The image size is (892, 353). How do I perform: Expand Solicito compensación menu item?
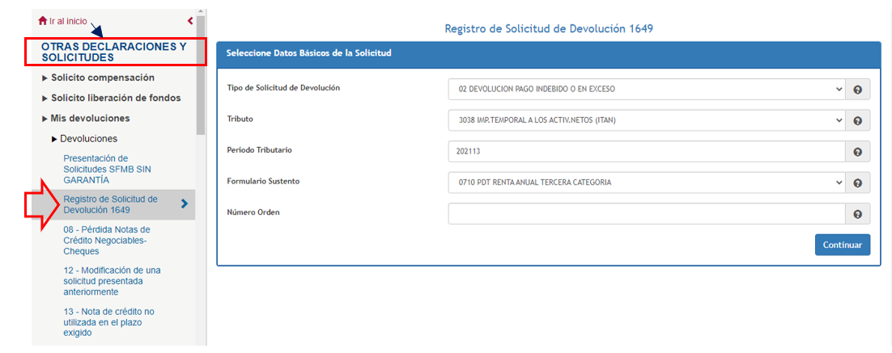102,78
